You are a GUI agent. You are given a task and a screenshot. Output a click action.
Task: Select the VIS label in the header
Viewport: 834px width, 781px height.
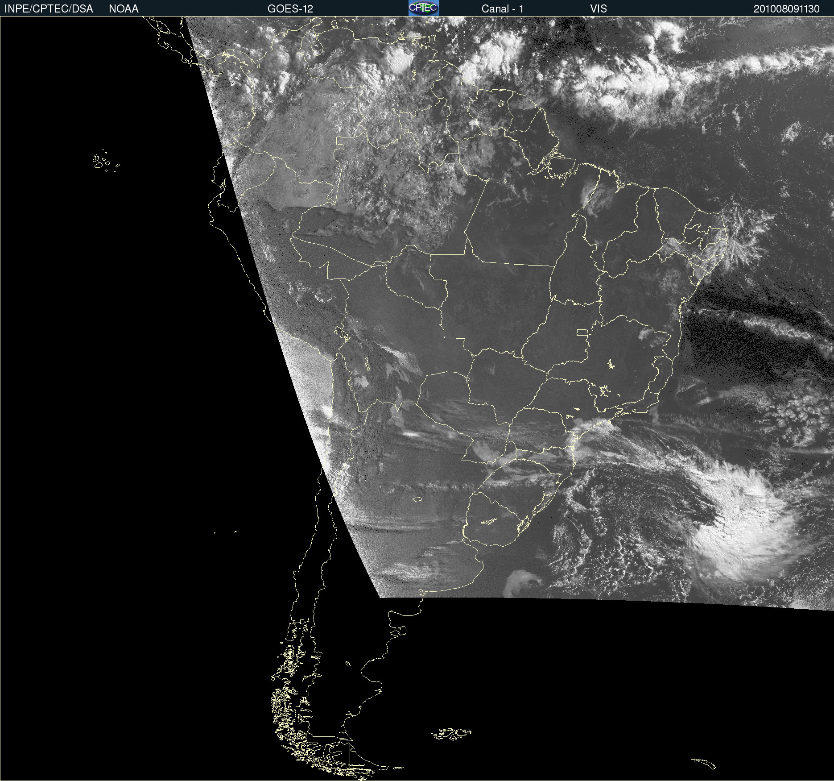pyautogui.click(x=599, y=9)
